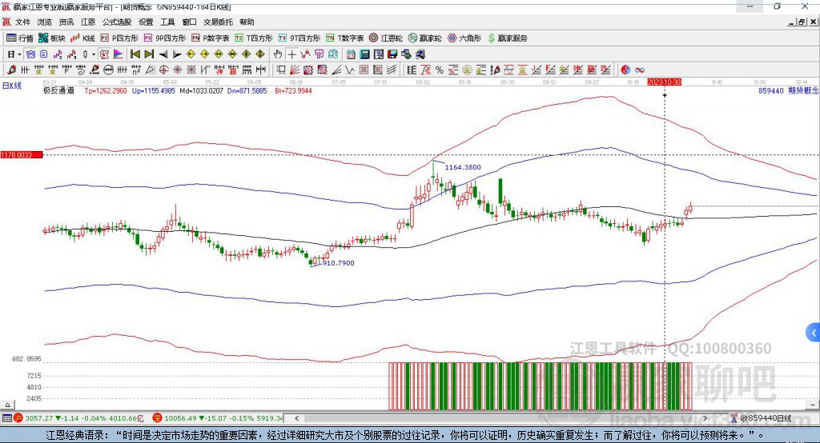Viewport: 820px width, 443px height.
Task: Open the 六角形 hexagon tool
Action: [x=464, y=38]
